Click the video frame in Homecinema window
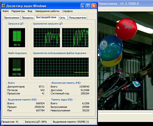This screenshot has height=126, width=153. point(125,61)
